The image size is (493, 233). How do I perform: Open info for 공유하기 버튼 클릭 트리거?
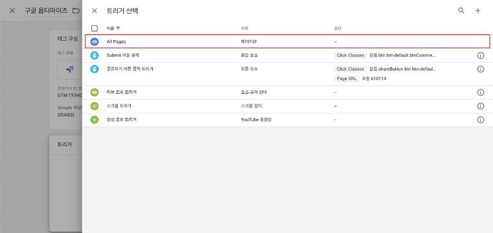click(x=480, y=69)
